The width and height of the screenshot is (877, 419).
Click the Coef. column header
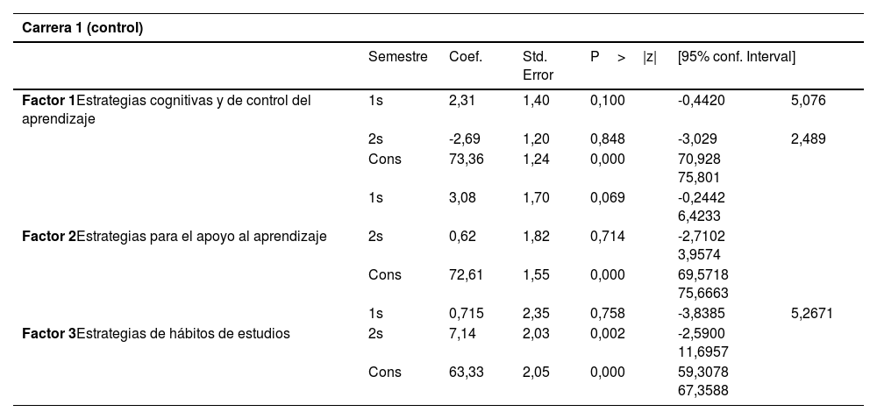[466, 57]
